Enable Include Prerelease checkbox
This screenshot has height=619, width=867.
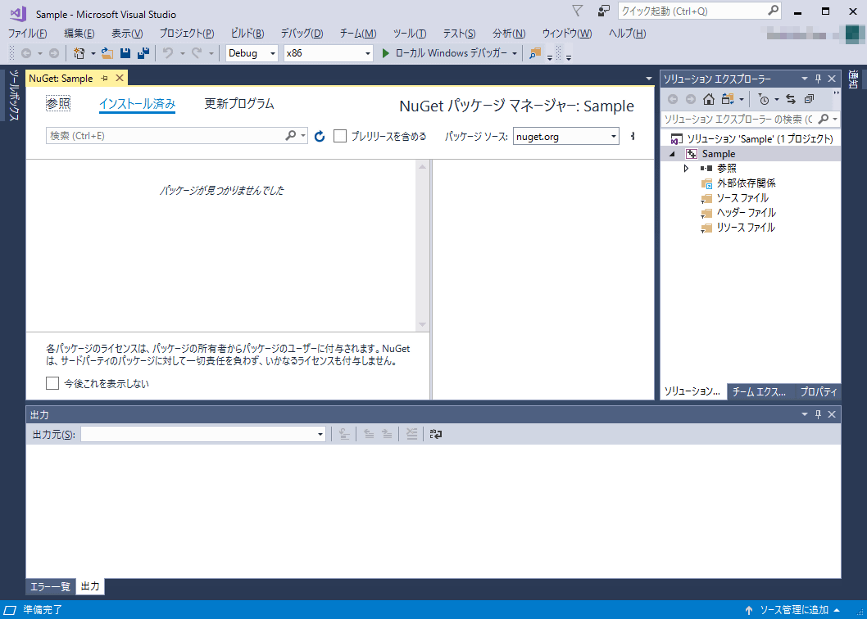coord(340,136)
